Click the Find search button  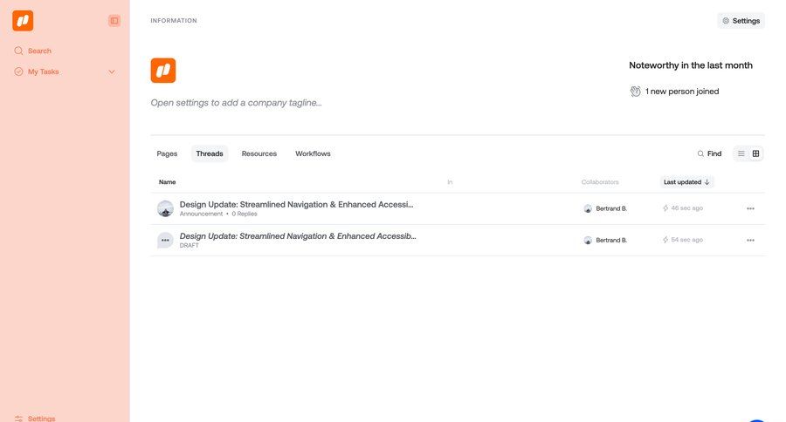click(x=709, y=153)
